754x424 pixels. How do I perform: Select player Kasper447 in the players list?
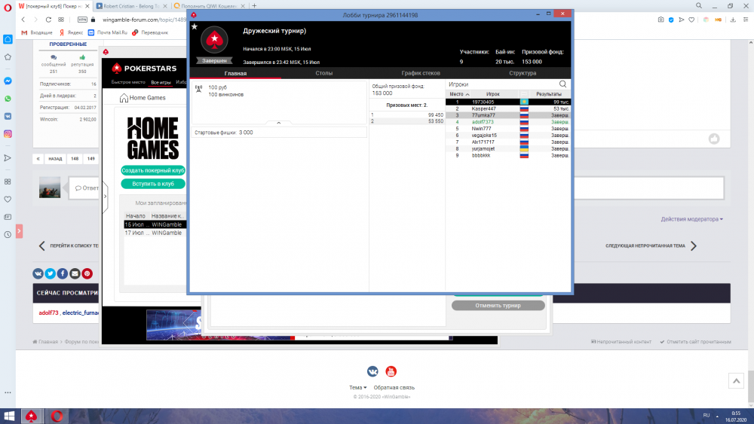pyautogui.click(x=483, y=108)
